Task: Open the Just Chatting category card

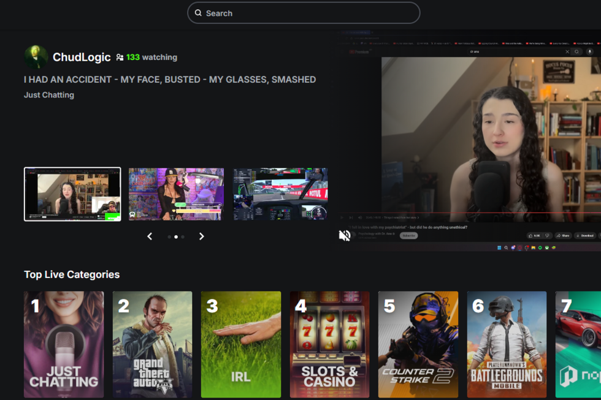Action: coord(64,344)
